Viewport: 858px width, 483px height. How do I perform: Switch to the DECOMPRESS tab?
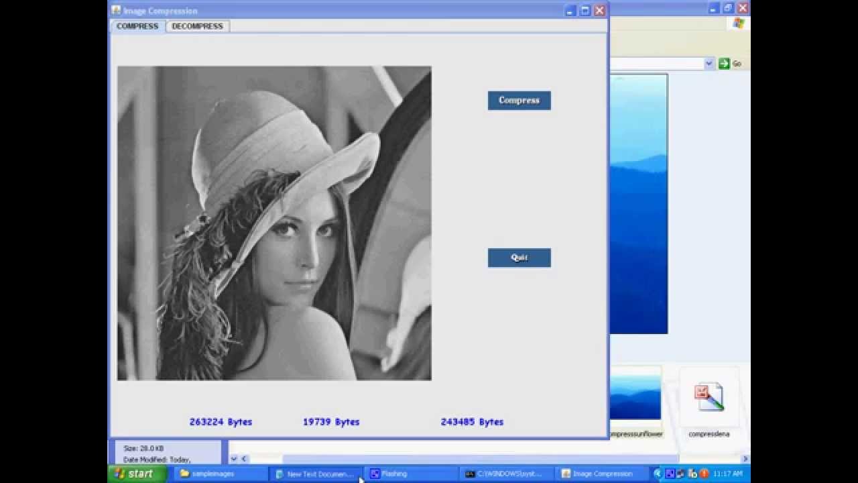197,26
